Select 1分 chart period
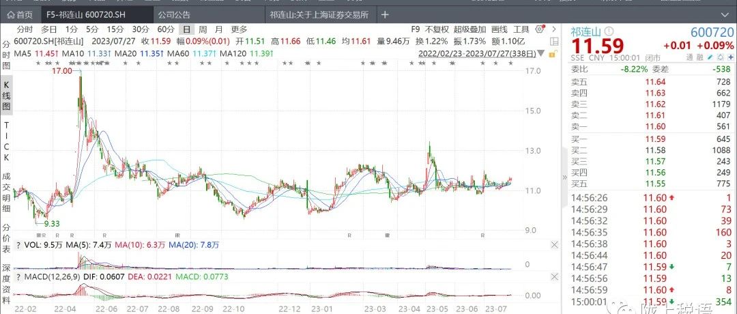Screen dimensions: 737x314 (71, 29)
